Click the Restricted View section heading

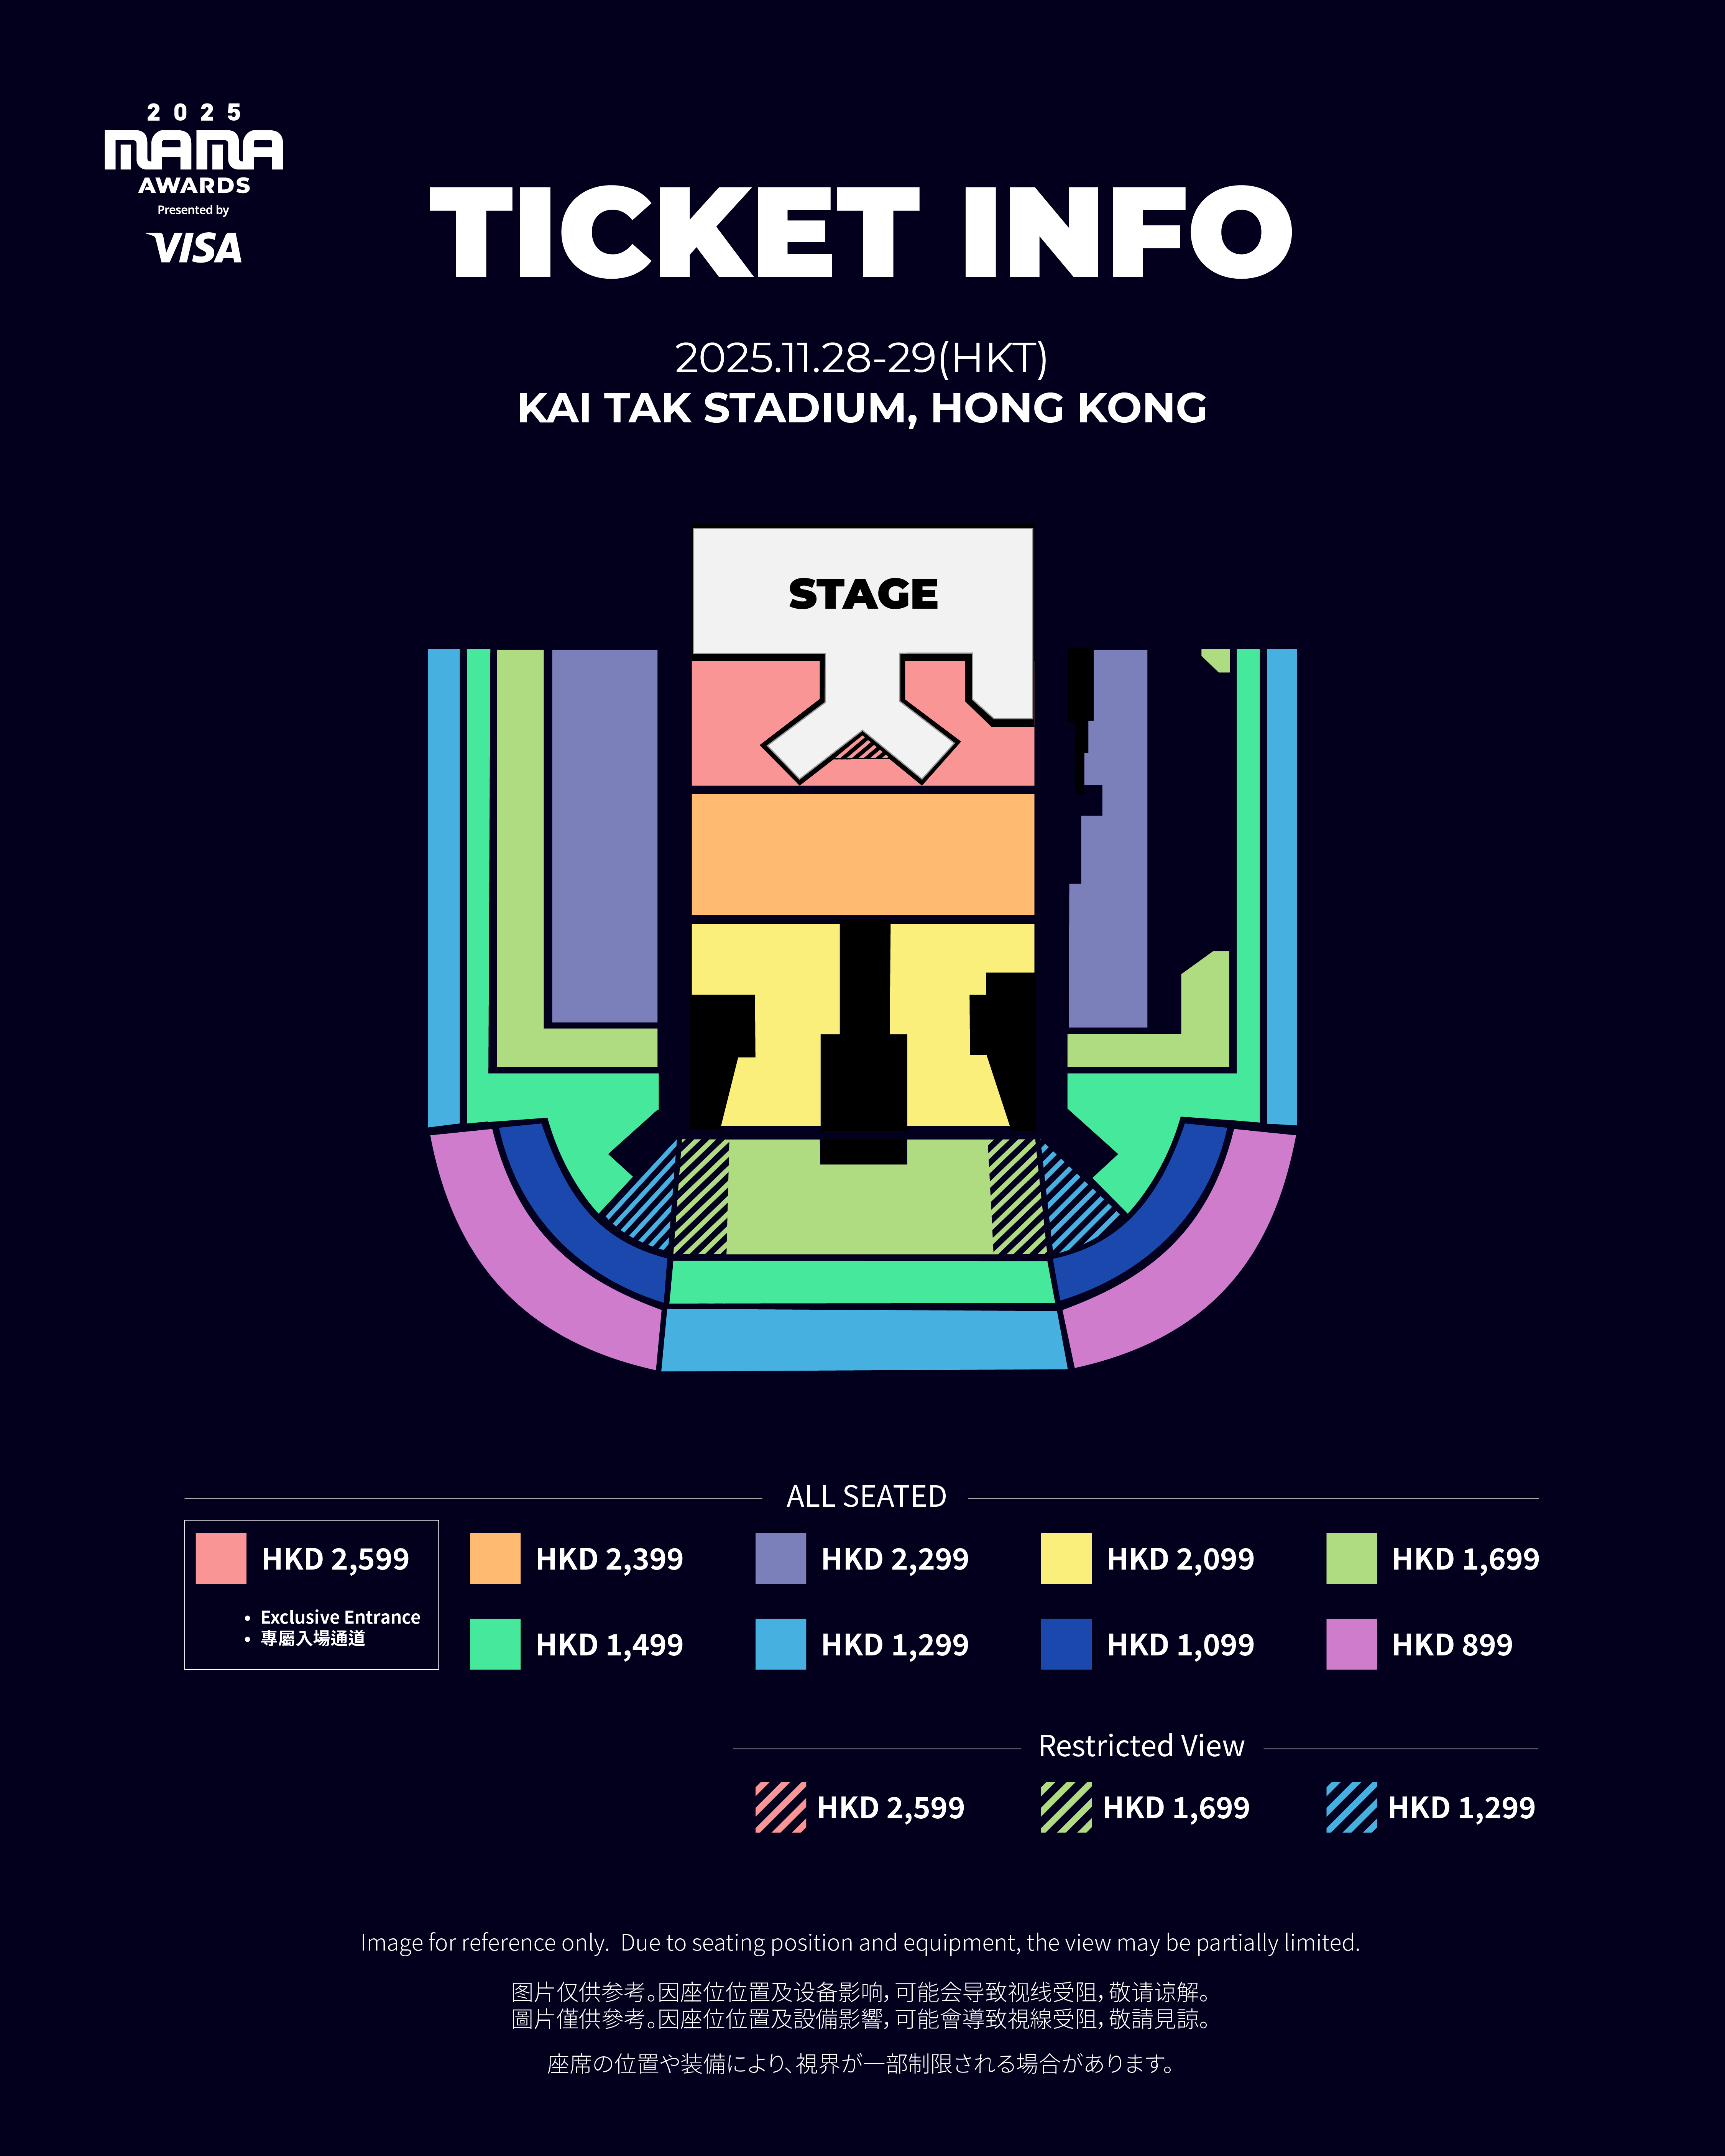click(x=1141, y=1746)
